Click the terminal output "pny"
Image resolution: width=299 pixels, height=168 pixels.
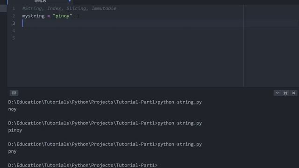[x=12, y=151]
